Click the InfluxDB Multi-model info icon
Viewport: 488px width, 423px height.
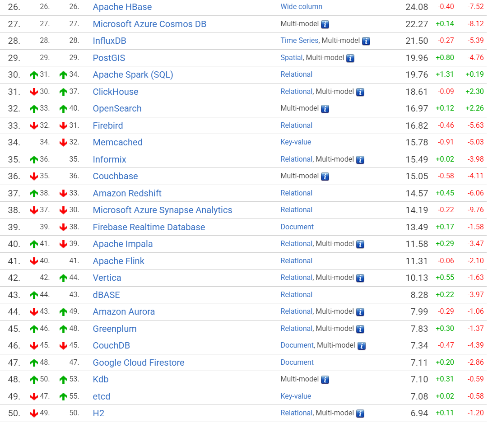click(366, 41)
